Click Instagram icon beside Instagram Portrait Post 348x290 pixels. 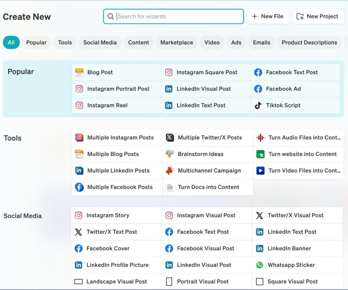pyautogui.click(x=79, y=89)
